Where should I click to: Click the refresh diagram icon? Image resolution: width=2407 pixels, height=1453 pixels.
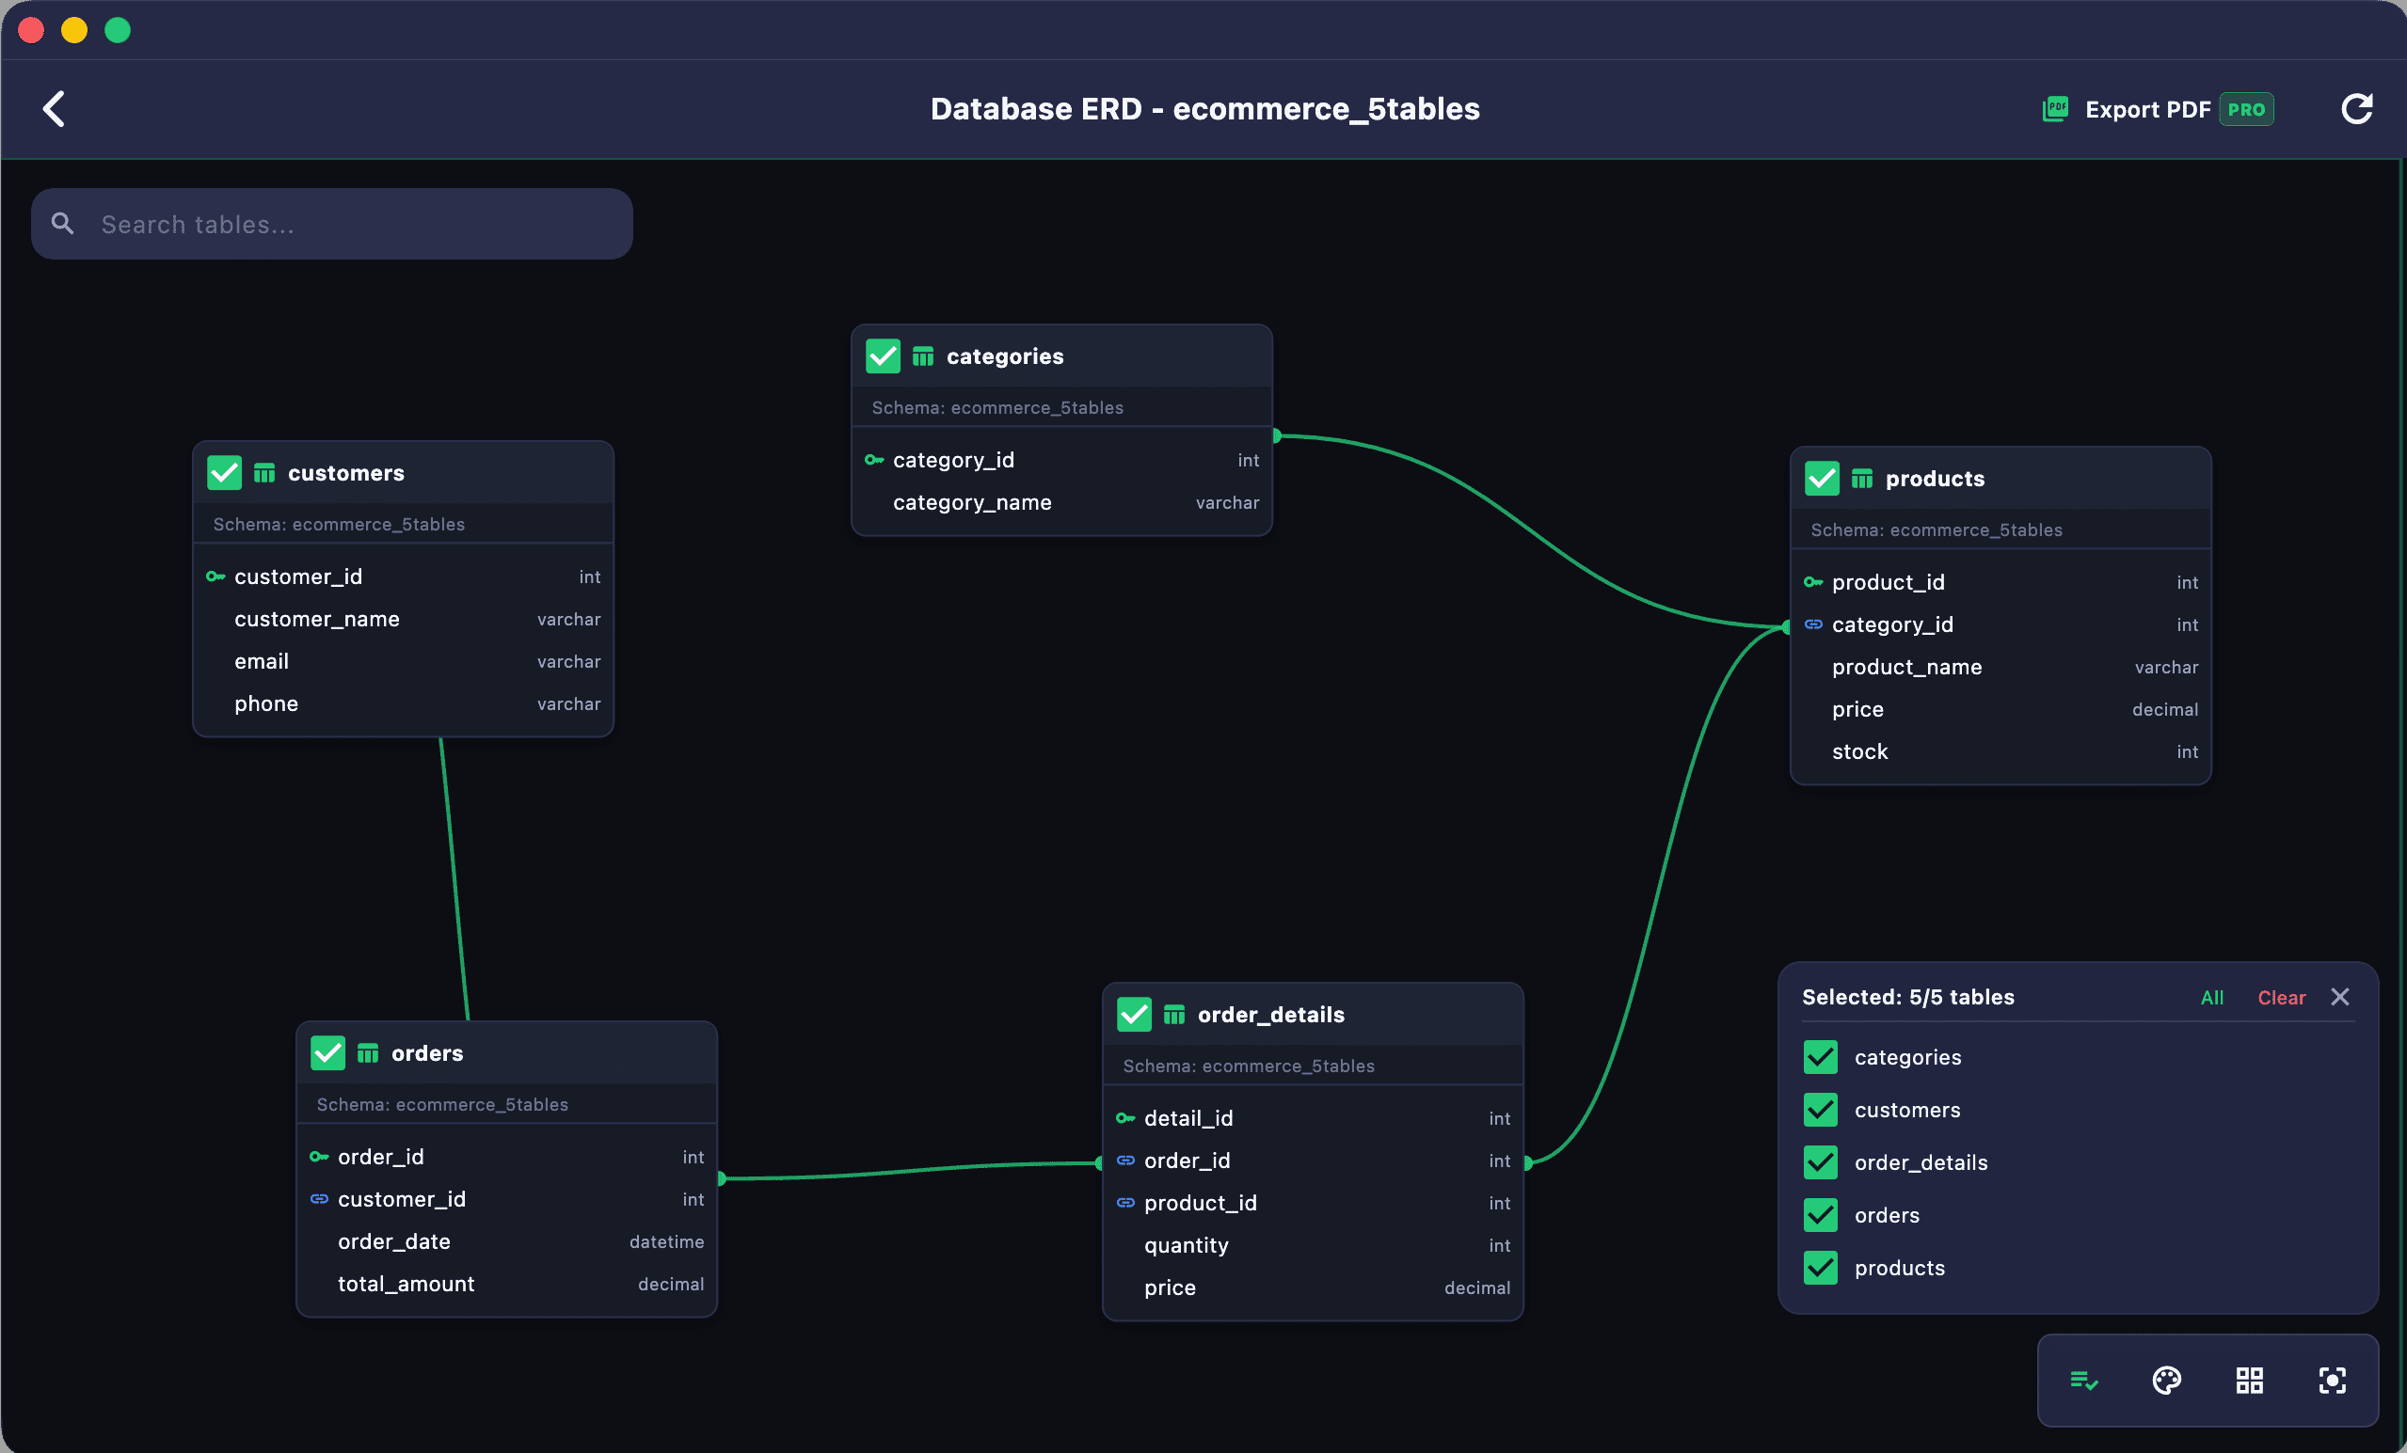point(2357,108)
